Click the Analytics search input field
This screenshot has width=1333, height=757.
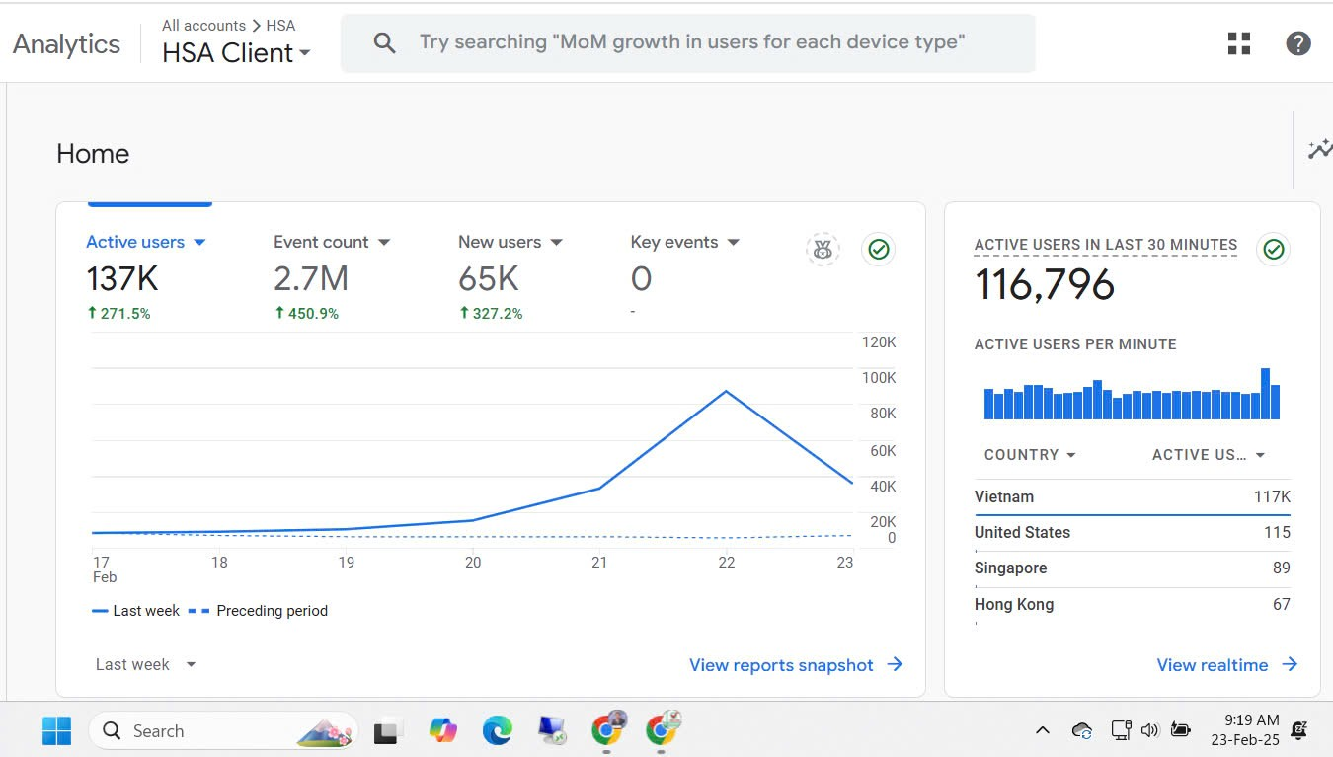coord(691,42)
